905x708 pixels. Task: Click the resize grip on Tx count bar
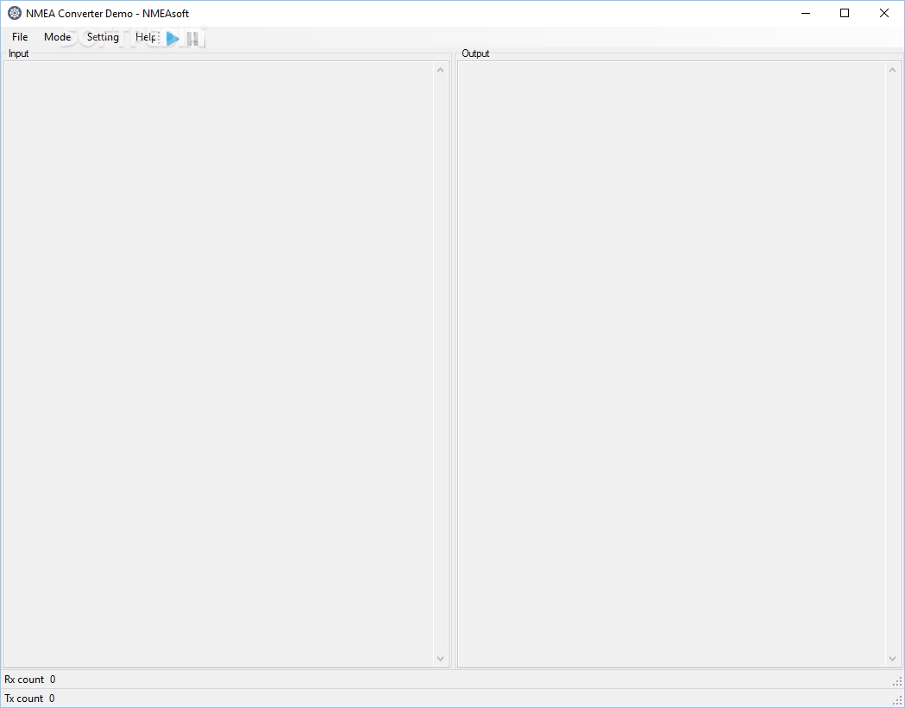click(897, 700)
